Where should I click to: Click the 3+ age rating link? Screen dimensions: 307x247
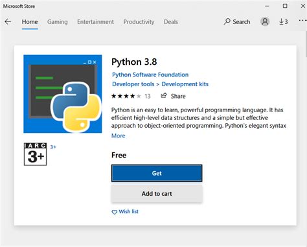pyautogui.click(x=53, y=147)
